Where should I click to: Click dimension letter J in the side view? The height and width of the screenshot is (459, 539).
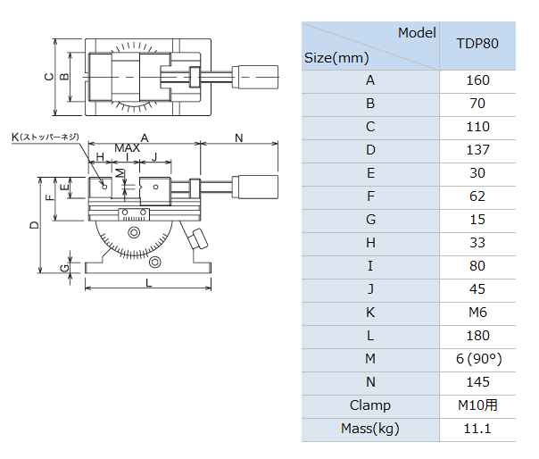click(x=154, y=157)
